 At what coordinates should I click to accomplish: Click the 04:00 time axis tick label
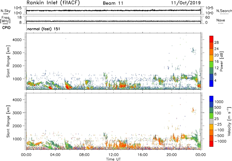tap(55, 155)
